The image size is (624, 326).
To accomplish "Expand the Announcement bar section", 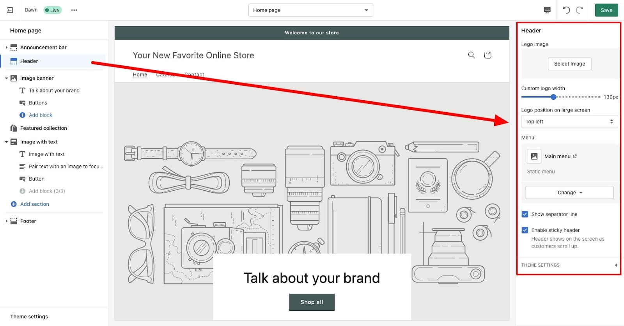I will [6, 48].
